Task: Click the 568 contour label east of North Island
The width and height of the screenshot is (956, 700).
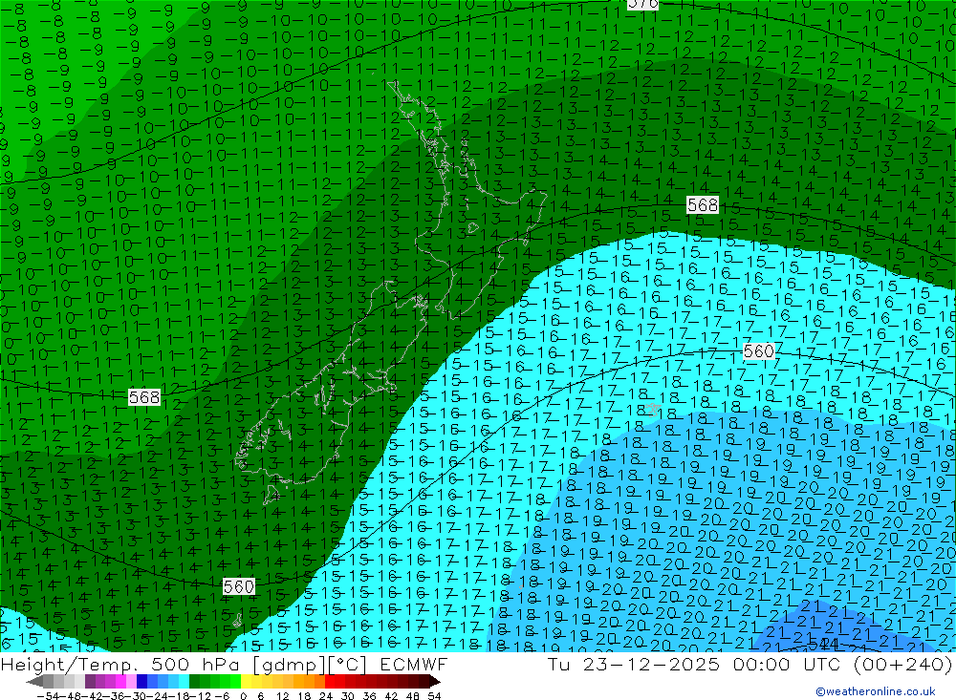Action: (703, 205)
